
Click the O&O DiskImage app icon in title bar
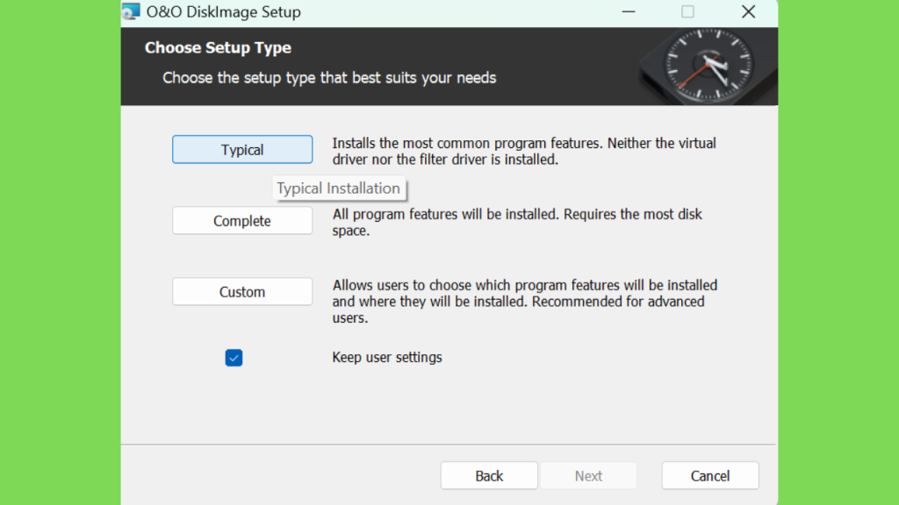[x=131, y=11]
